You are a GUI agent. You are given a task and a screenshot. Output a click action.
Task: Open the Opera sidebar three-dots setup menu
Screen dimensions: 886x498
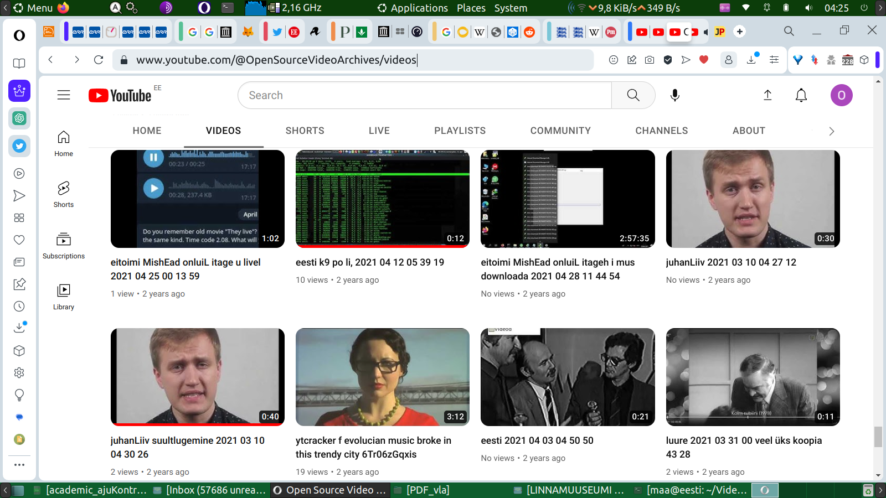tap(19, 465)
